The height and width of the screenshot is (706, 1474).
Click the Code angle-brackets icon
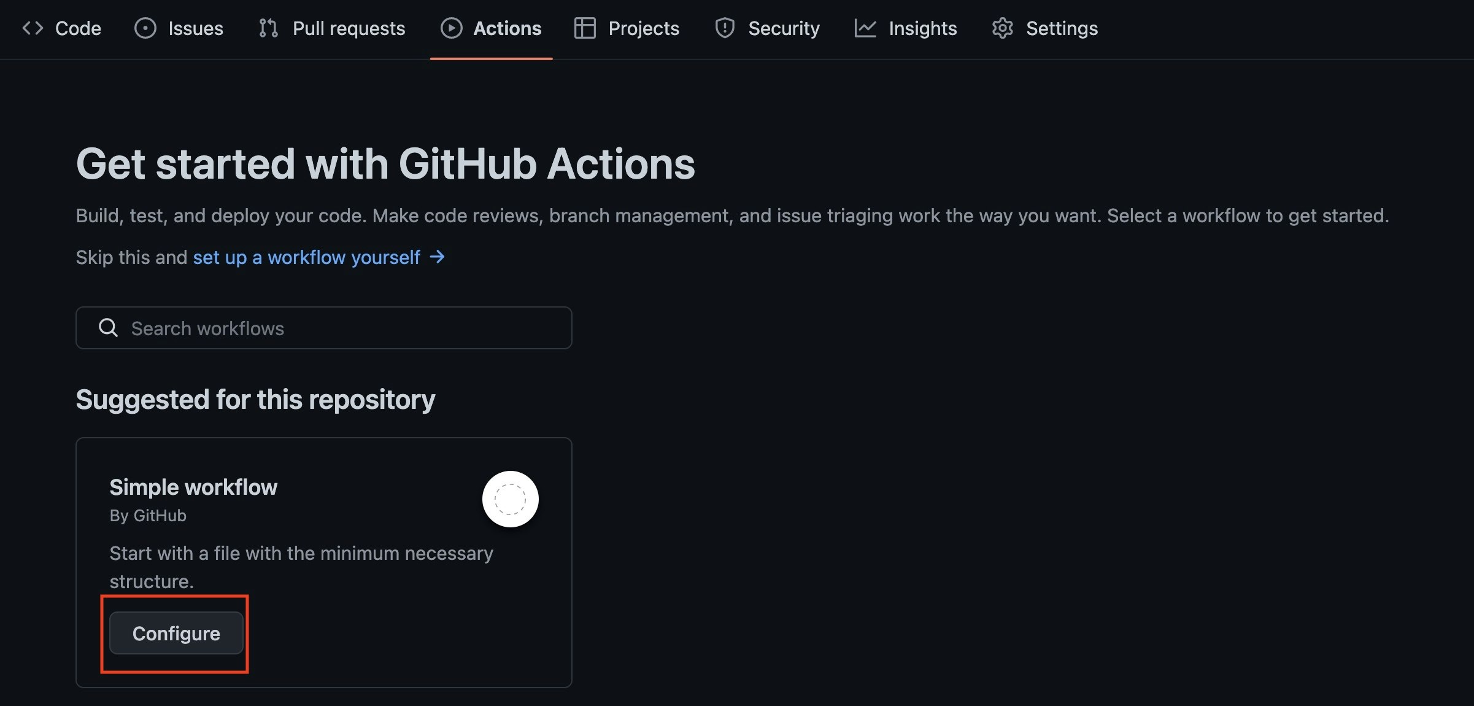(33, 28)
